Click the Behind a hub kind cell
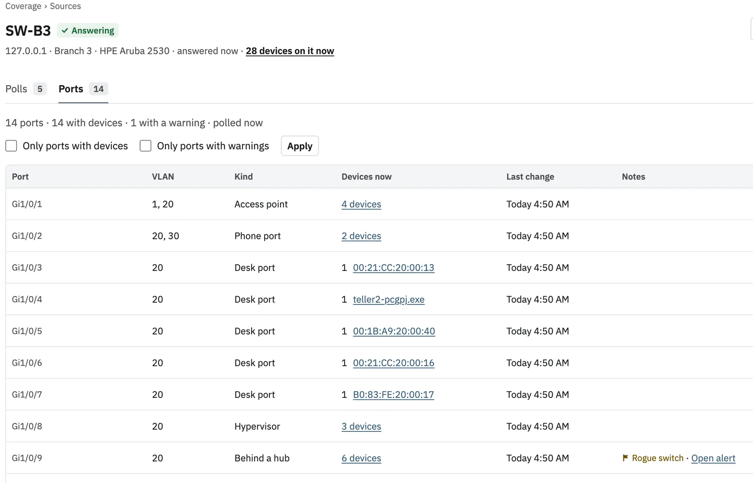 click(x=262, y=458)
